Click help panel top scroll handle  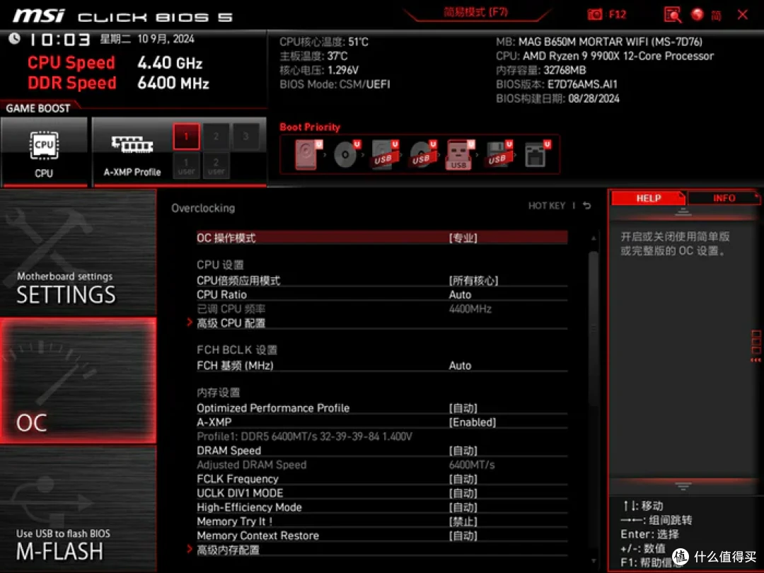683,212
